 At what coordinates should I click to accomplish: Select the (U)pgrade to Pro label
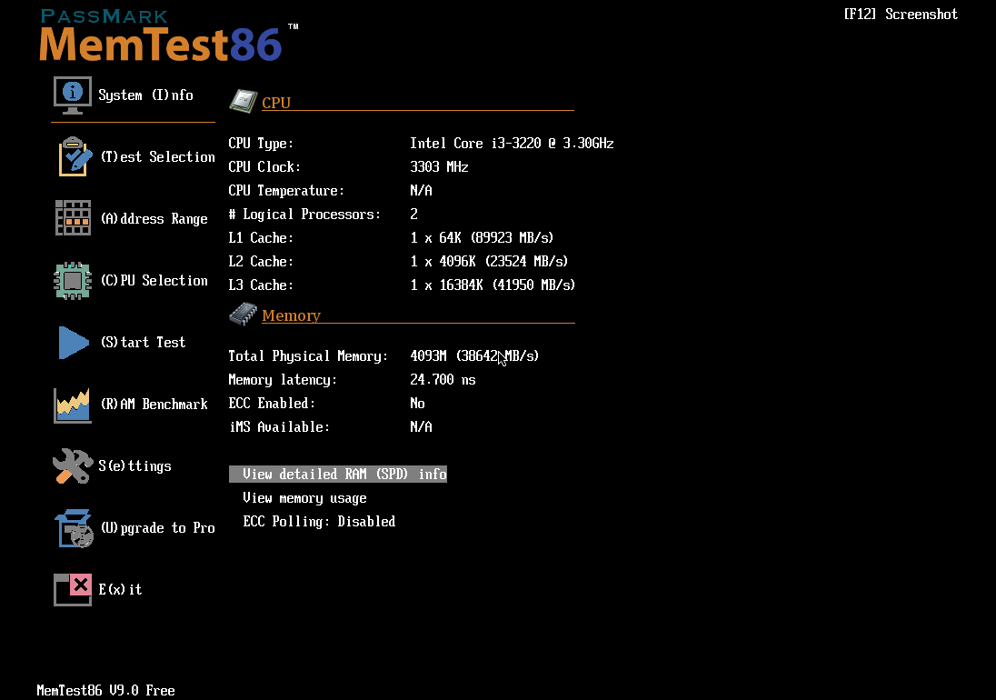pyautogui.click(x=157, y=528)
